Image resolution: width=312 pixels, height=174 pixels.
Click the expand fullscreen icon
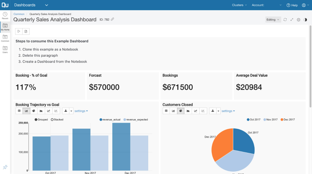pyautogui.click(x=292, y=19)
